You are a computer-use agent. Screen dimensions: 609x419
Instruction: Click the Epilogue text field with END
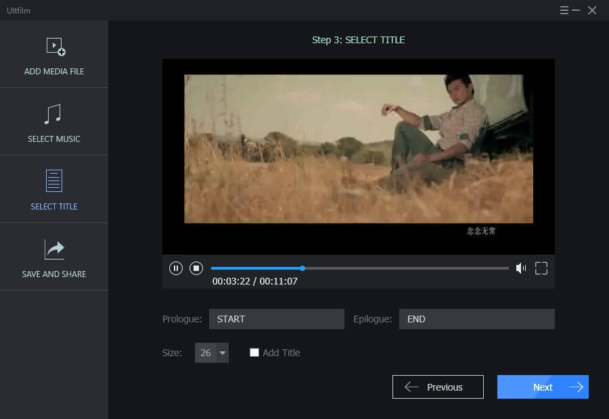(476, 319)
